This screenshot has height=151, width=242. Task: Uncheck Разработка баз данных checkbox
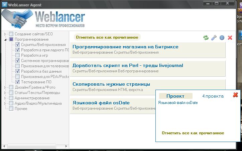(x=18, y=71)
